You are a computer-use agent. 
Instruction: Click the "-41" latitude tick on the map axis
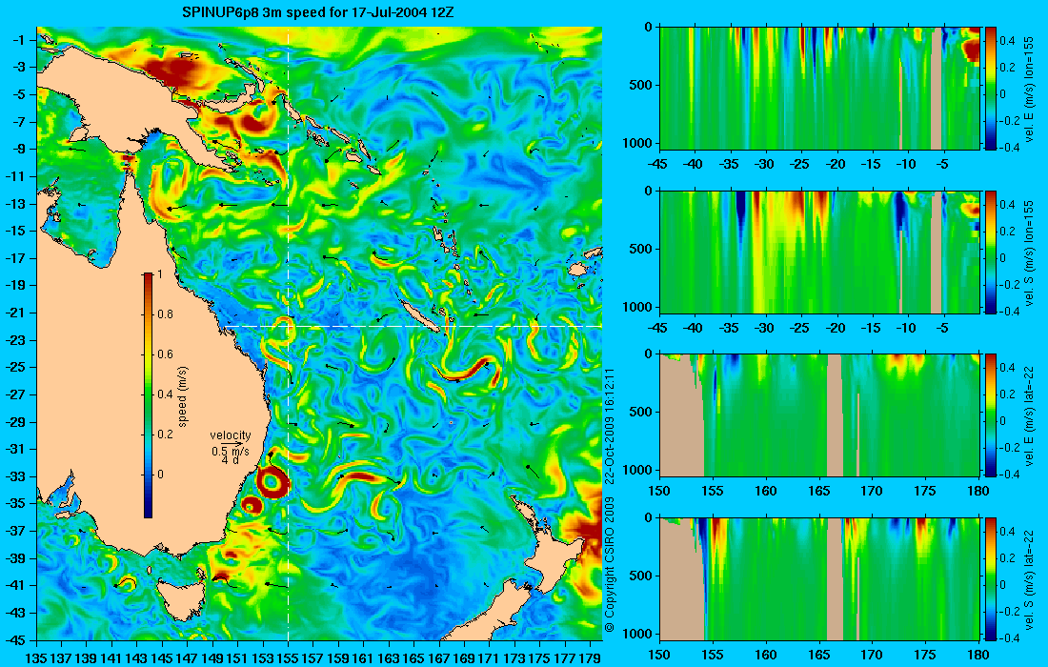(x=17, y=585)
